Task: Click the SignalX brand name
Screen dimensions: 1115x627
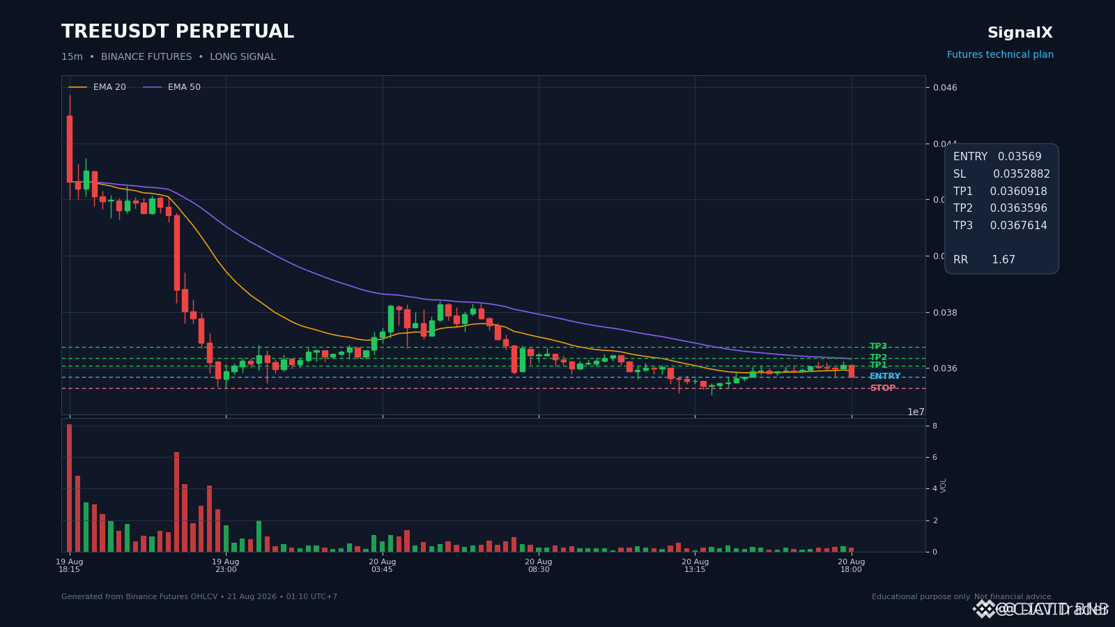Action: click(x=1020, y=33)
